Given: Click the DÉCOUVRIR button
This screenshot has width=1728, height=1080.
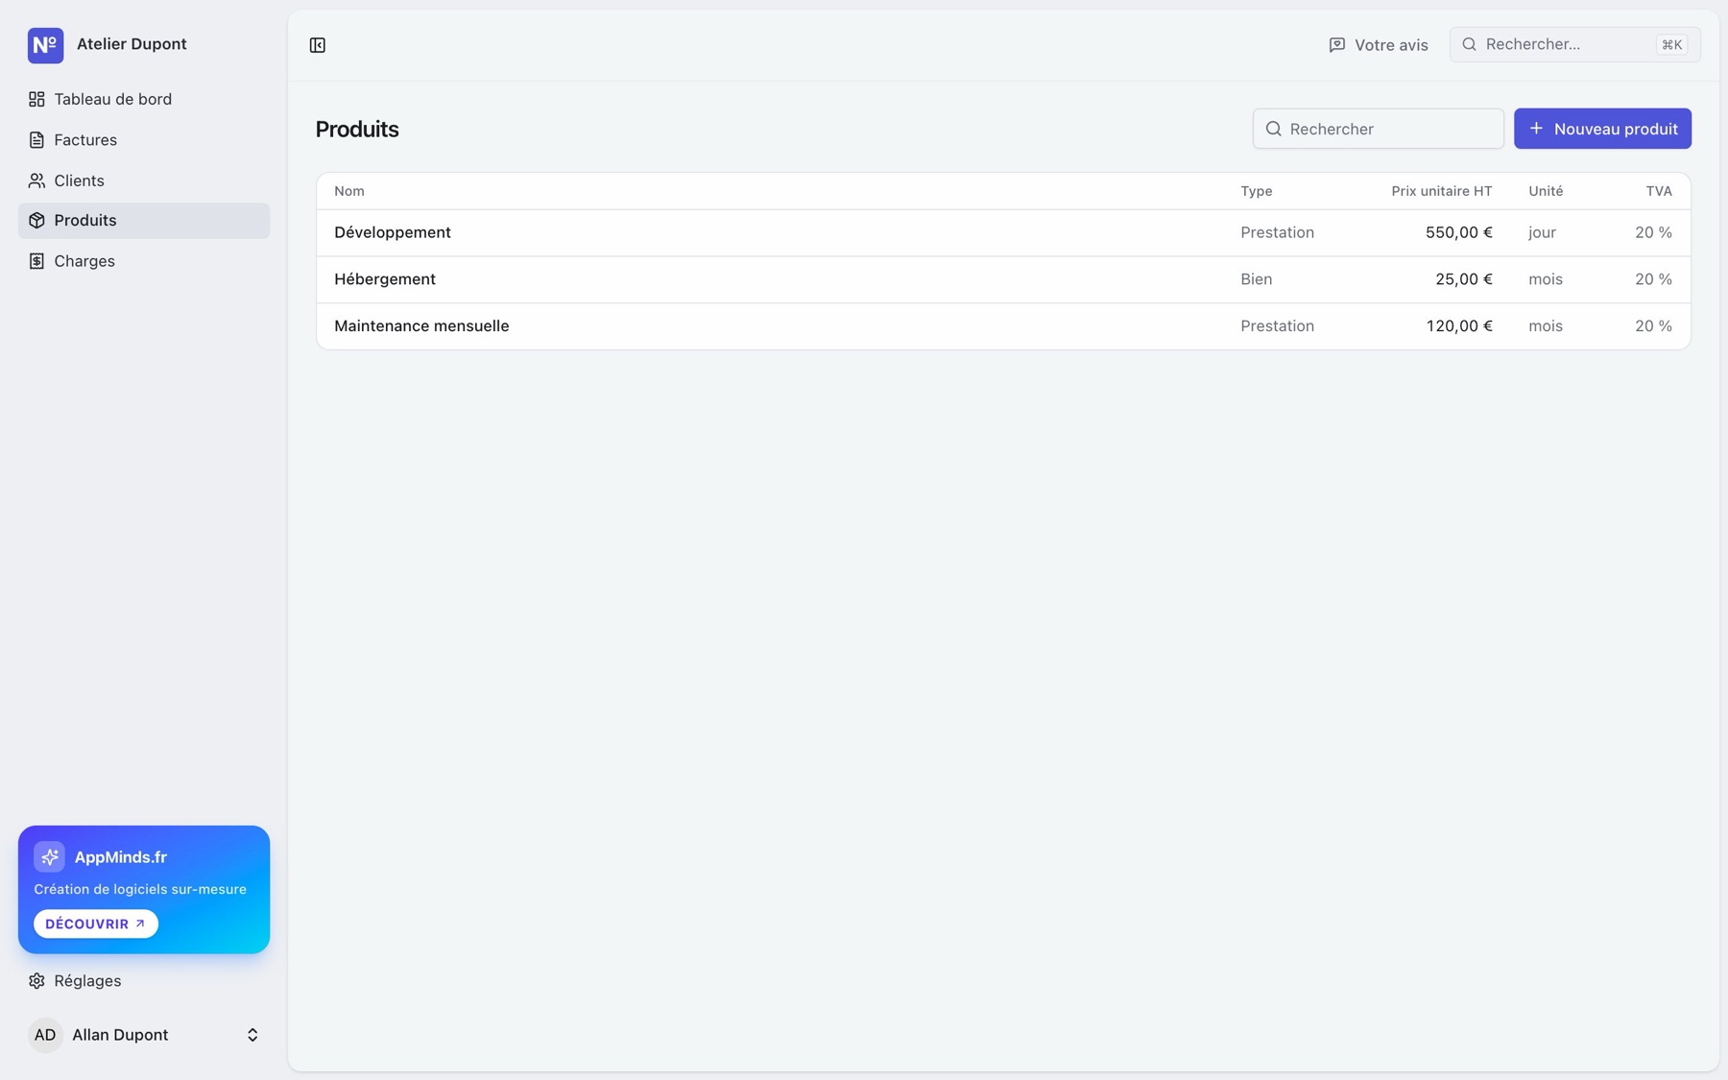Looking at the screenshot, I should 96,924.
